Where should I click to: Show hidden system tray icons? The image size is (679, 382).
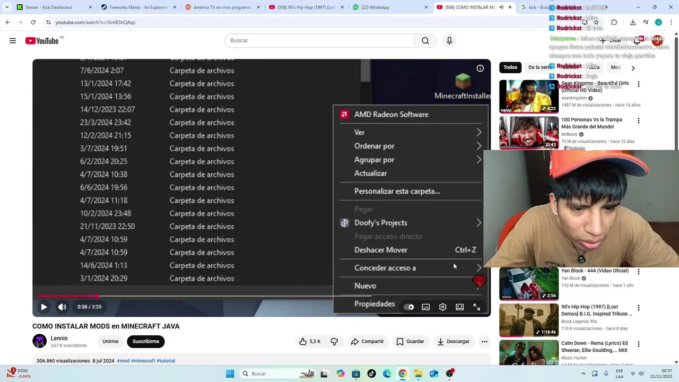click(584, 374)
